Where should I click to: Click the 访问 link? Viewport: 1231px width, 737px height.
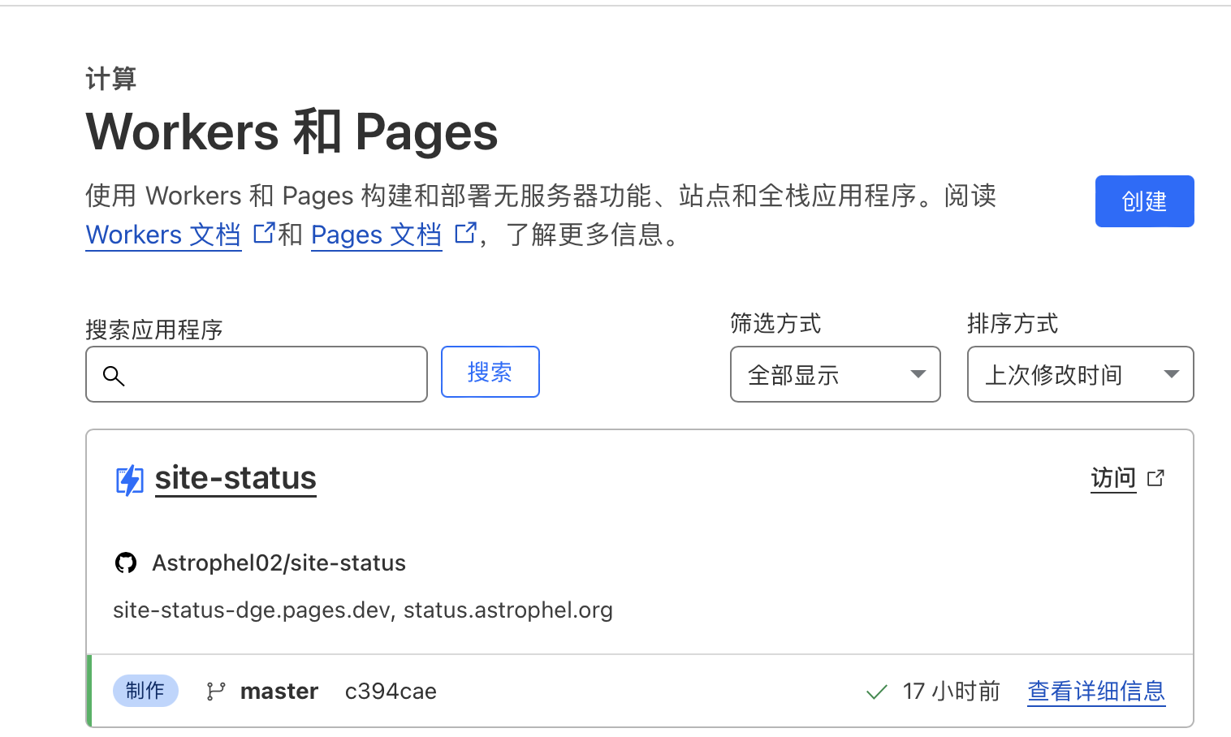[x=1113, y=478]
